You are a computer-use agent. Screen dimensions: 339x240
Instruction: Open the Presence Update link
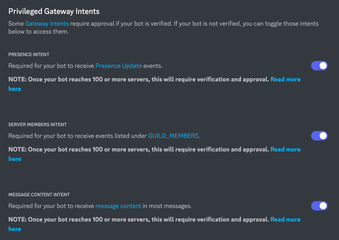click(x=118, y=66)
